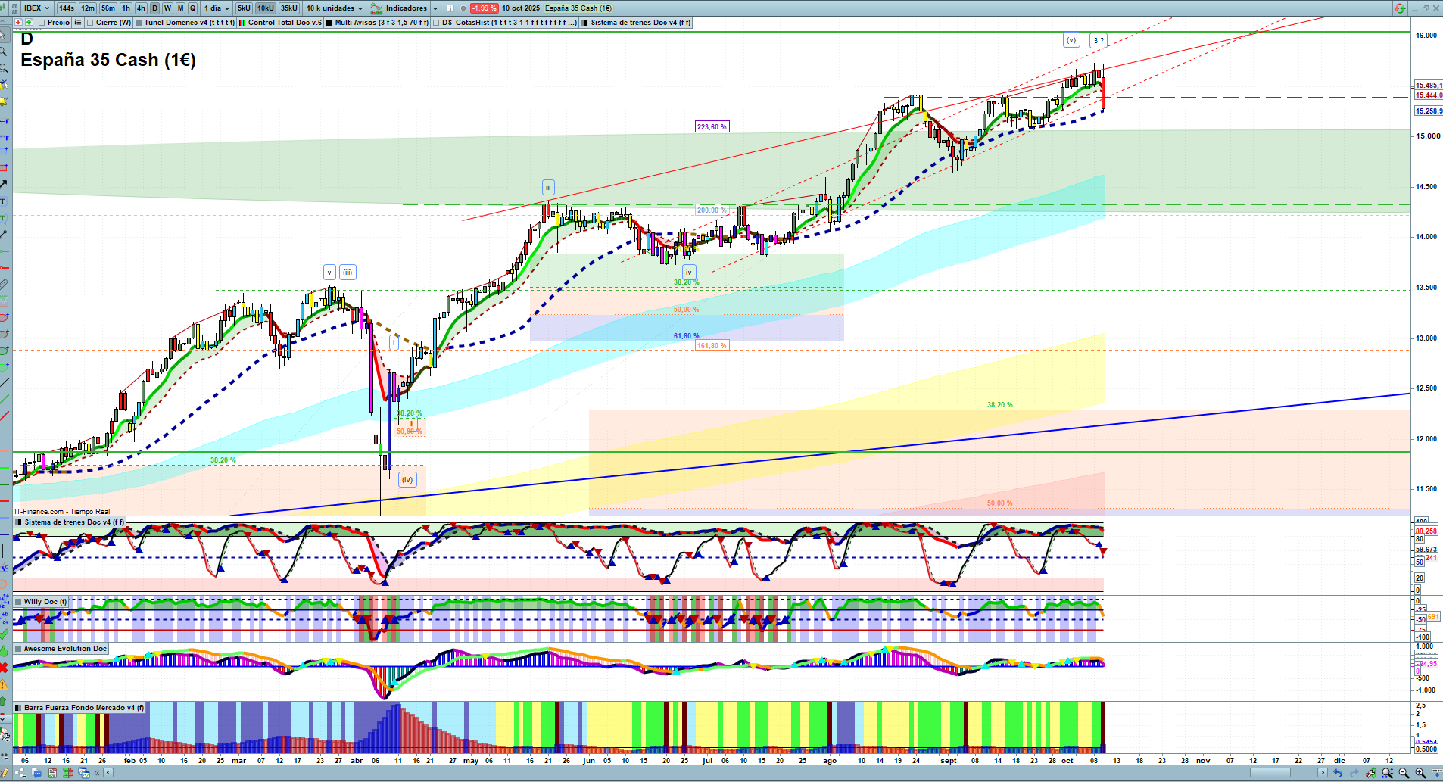Click the auto-fit zoom magnifier icon
Image resolution: width=1443 pixels, height=782 pixels.
pyautogui.click(x=1387, y=773)
